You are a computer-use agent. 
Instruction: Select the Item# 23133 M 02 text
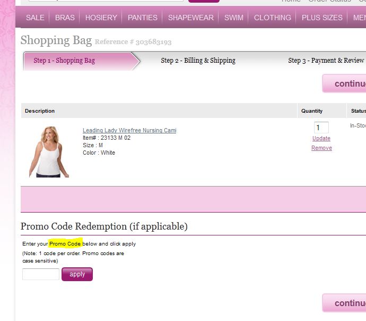click(107, 138)
